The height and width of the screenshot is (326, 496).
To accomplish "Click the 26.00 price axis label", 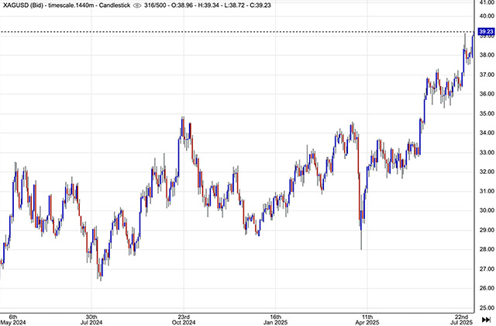I will (486, 288).
